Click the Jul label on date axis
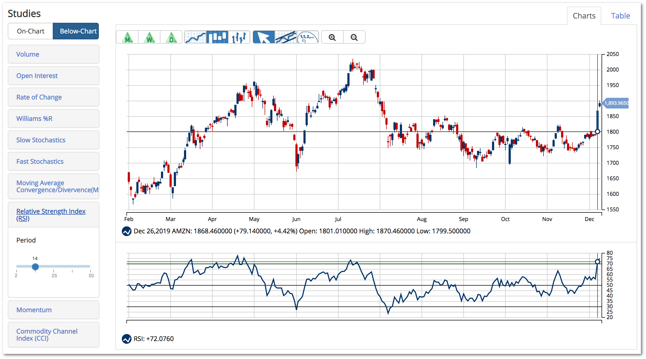 coord(338,219)
